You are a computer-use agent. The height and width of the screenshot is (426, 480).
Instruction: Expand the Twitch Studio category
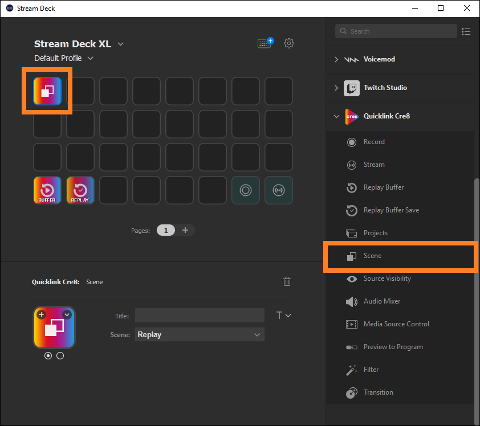click(x=336, y=88)
